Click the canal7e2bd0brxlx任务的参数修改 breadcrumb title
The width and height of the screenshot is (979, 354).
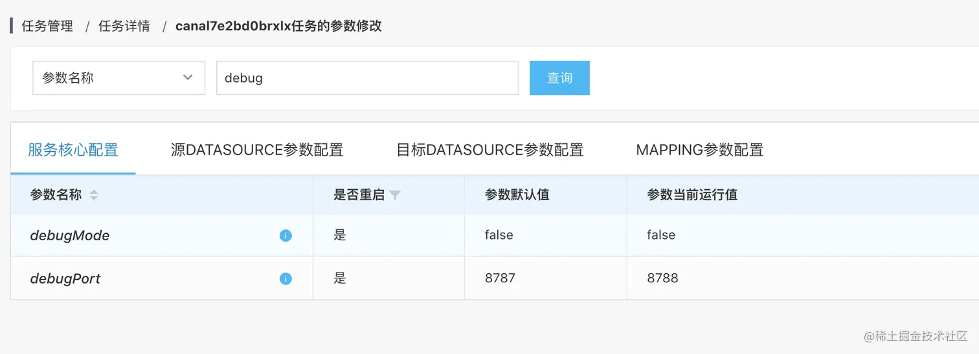click(278, 26)
